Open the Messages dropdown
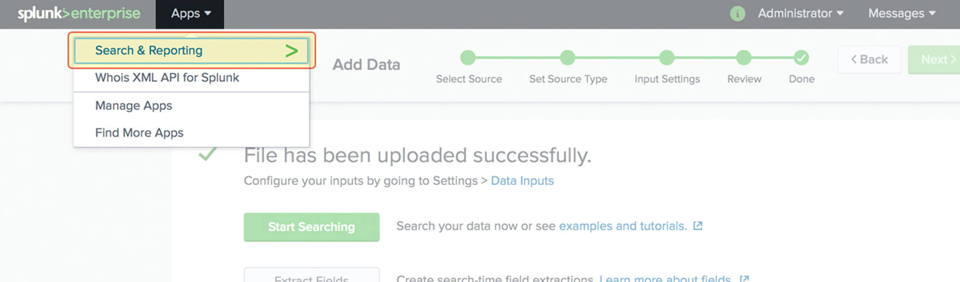This screenshot has height=282, width=960. [902, 14]
